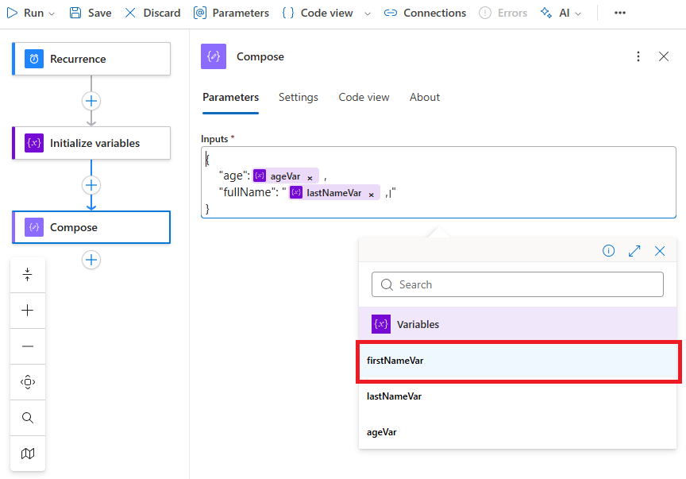Click the Initialize variables icon

pos(34,143)
